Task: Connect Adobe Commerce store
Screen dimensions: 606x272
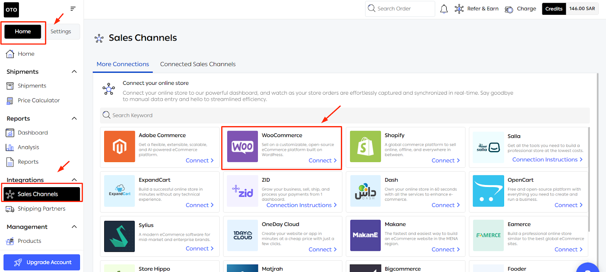Action: (x=200, y=161)
